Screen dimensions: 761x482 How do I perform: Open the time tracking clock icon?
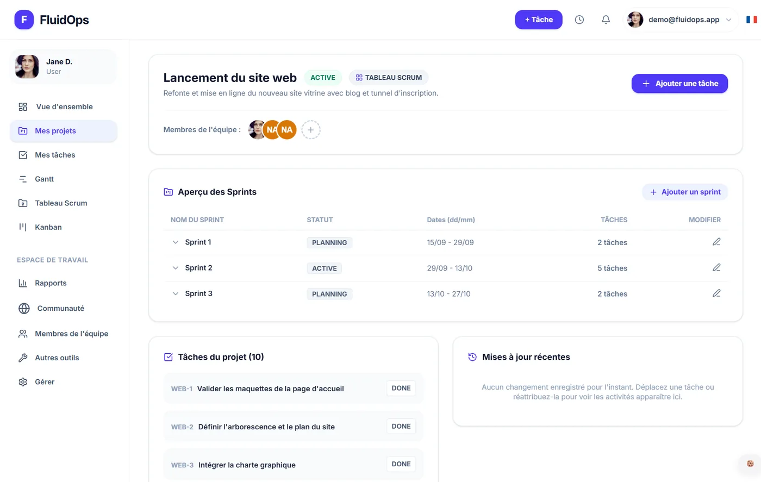click(579, 20)
